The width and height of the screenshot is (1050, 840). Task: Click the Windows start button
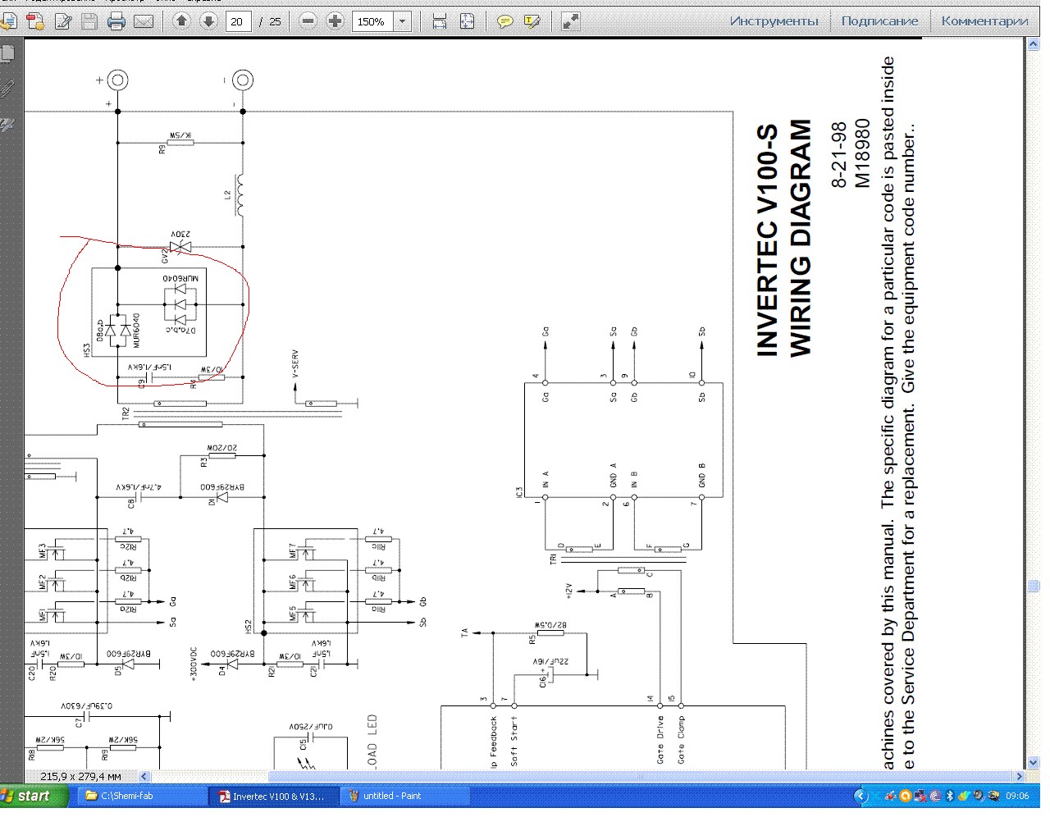[x=33, y=796]
